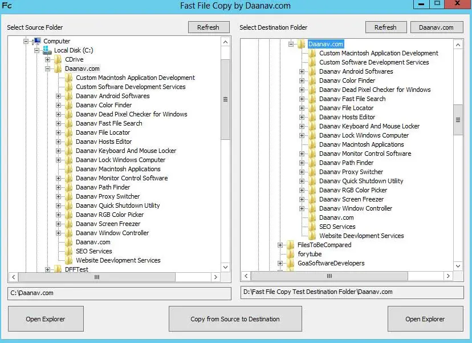The image size is (472, 343).
Task: Expand source Daanav Android Softwares folder
Action: click(58, 96)
